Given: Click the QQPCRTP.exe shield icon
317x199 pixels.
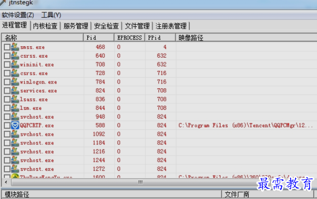Looking at the screenshot, I should coord(15,125).
